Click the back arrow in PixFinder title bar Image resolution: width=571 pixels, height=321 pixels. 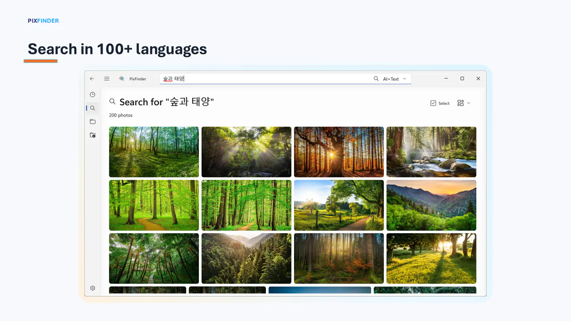tap(92, 78)
